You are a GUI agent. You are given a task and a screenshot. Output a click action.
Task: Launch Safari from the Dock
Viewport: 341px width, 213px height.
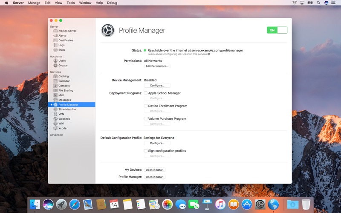(75, 204)
